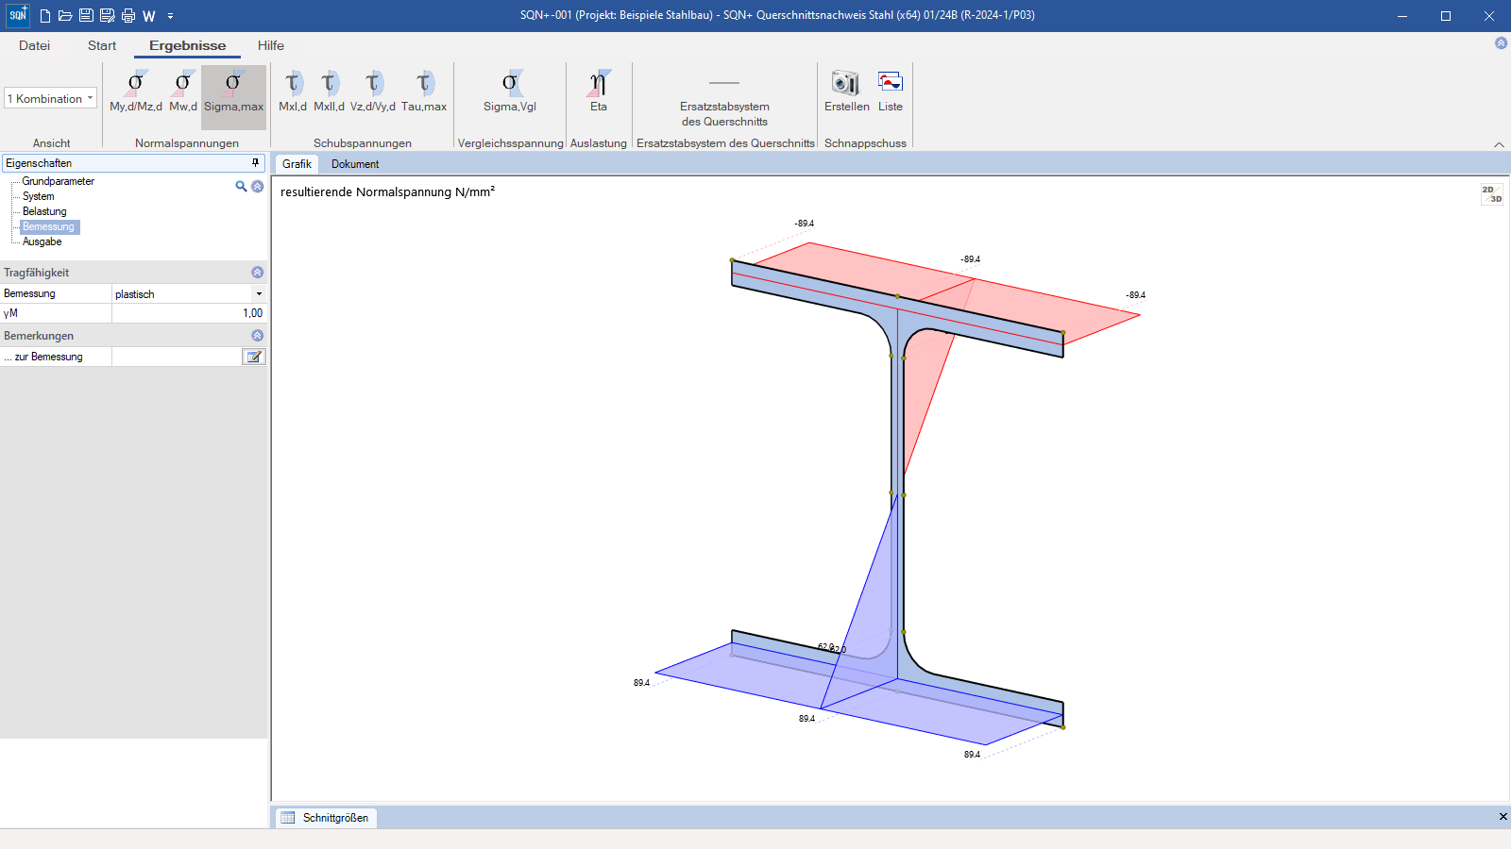Click the zur Bemessung remarks field

click(x=178, y=357)
